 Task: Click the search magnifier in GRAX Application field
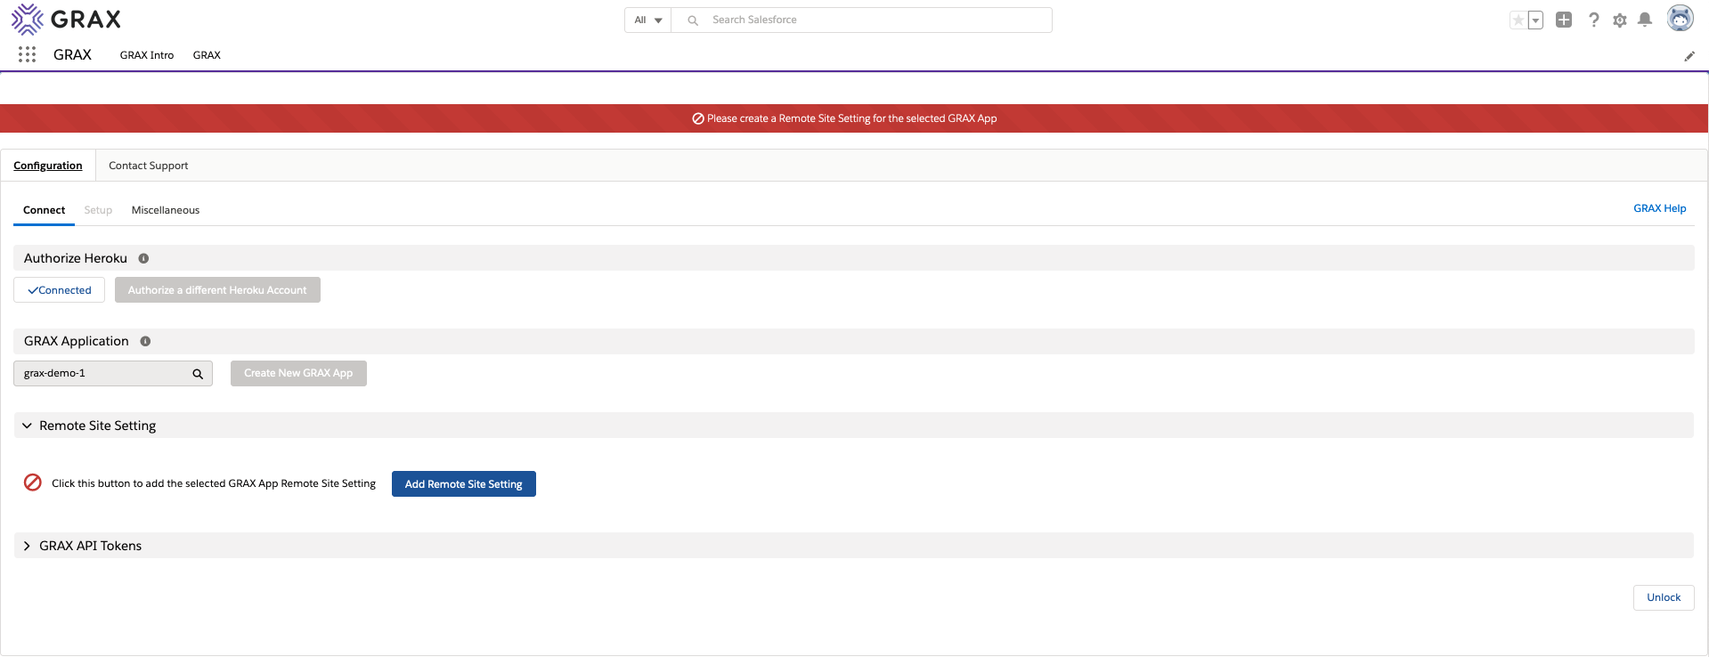click(x=198, y=374)
